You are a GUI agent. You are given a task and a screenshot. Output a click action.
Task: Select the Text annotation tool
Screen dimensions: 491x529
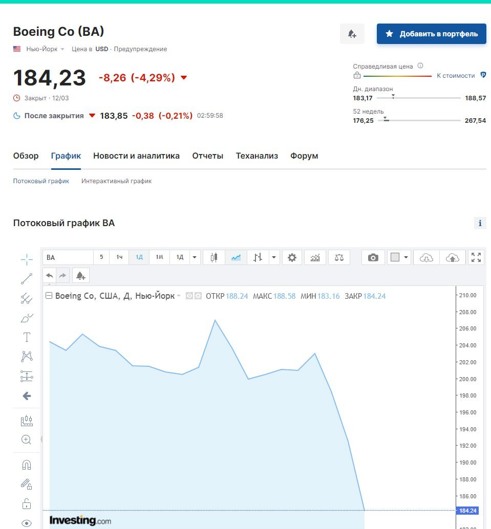[27, 337]
